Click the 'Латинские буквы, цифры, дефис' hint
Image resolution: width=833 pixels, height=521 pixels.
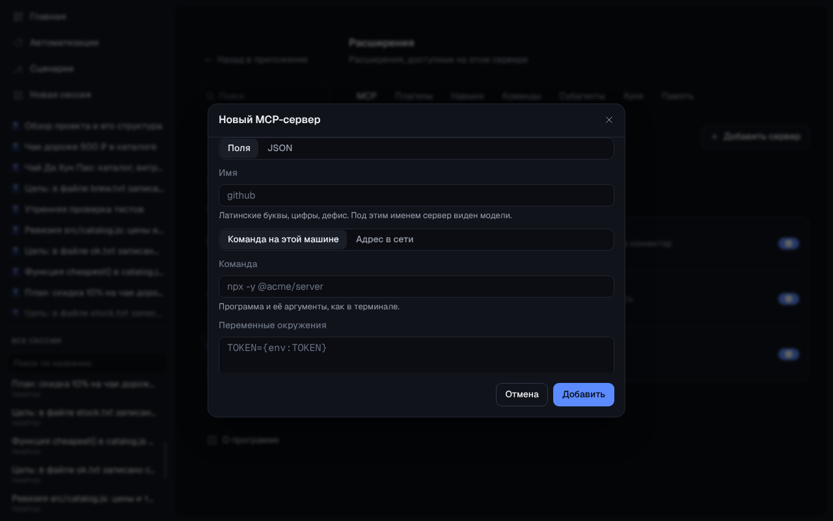(365, 216)
